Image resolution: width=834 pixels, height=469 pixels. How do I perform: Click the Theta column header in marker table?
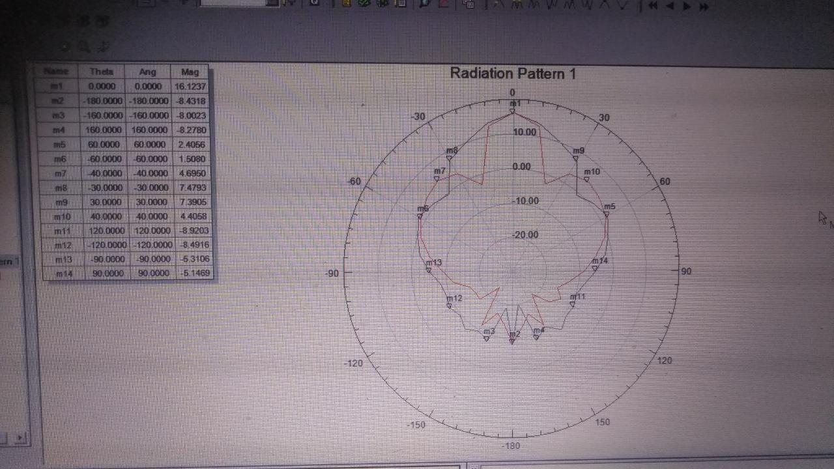[x=101, y=72]
